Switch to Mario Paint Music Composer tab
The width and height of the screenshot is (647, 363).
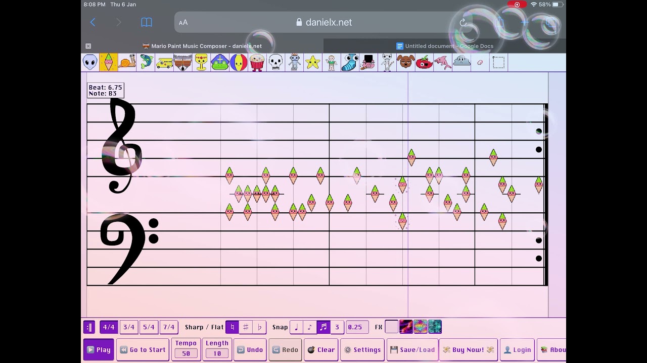tap(202, 46)
